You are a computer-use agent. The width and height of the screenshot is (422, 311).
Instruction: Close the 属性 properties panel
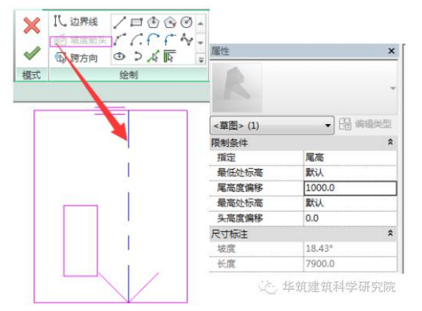(392, 51)
